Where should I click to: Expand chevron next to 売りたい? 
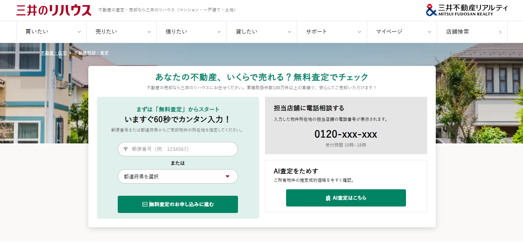[149, 32]
